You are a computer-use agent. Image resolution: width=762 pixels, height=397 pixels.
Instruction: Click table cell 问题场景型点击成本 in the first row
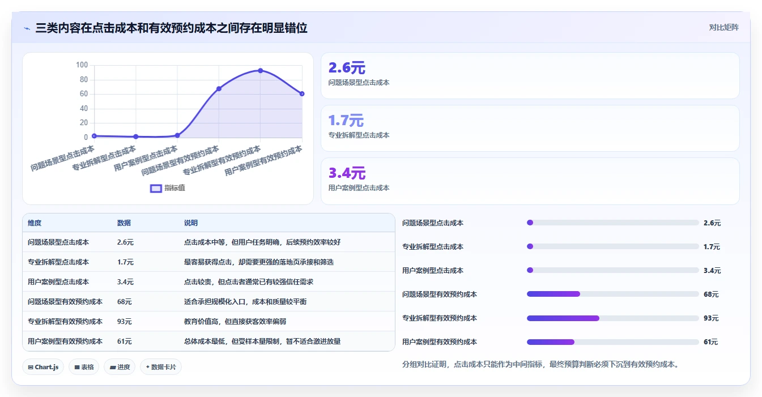58,242
